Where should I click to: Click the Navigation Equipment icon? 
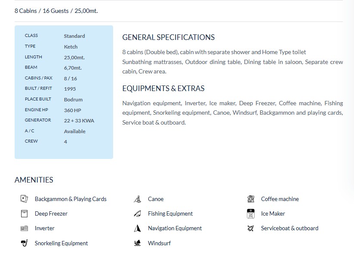point(138,228)
